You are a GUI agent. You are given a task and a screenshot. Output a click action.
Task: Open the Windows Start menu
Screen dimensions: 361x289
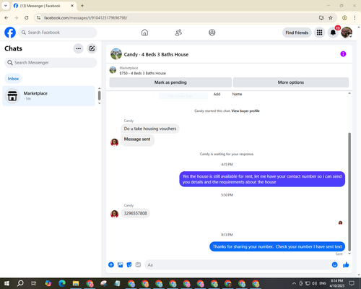[6, 283]
